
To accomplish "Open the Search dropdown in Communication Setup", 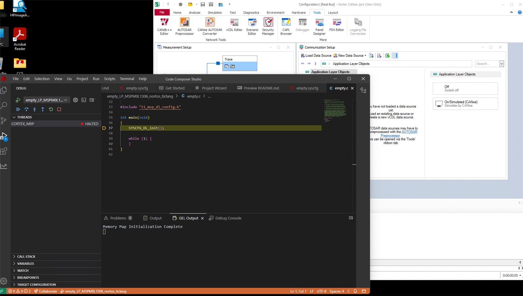I will tap(501, 64).
